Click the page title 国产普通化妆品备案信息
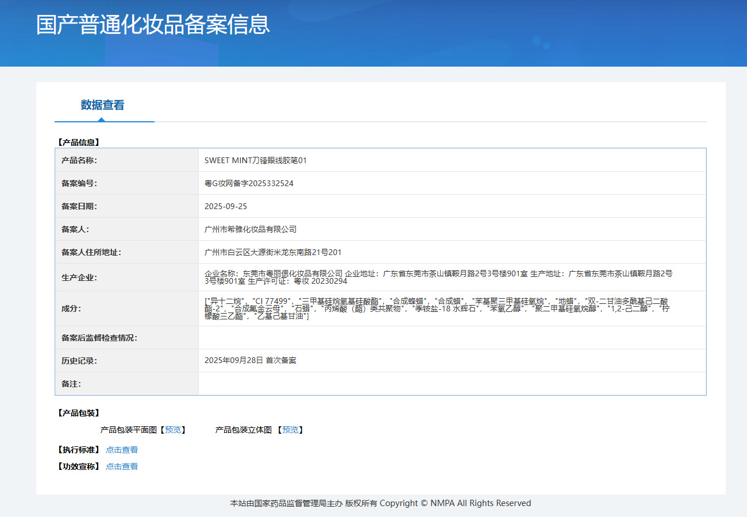 pos(153,25)
